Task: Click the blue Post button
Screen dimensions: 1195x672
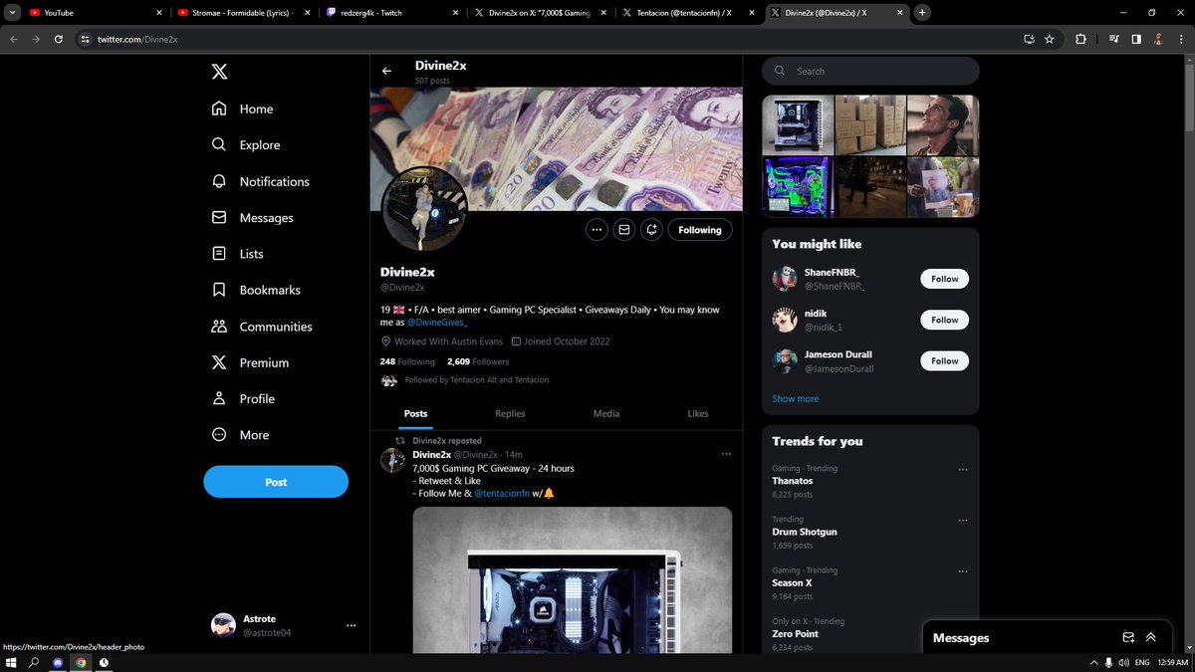Action: point(276,482)
